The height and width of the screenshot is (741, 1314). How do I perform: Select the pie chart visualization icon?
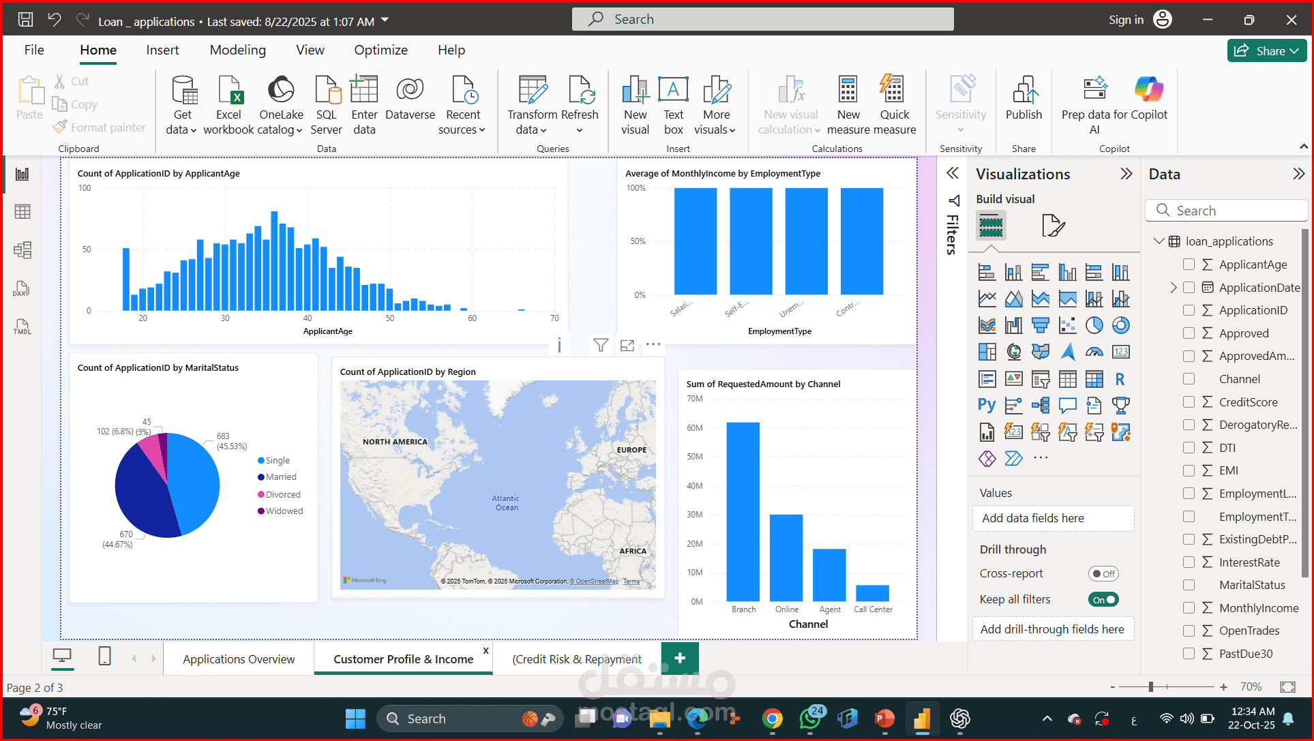(1094, 326)
